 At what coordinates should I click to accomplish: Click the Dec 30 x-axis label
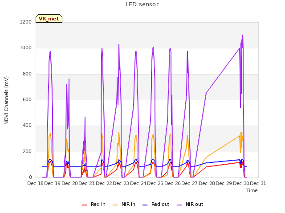pos(241,183)
